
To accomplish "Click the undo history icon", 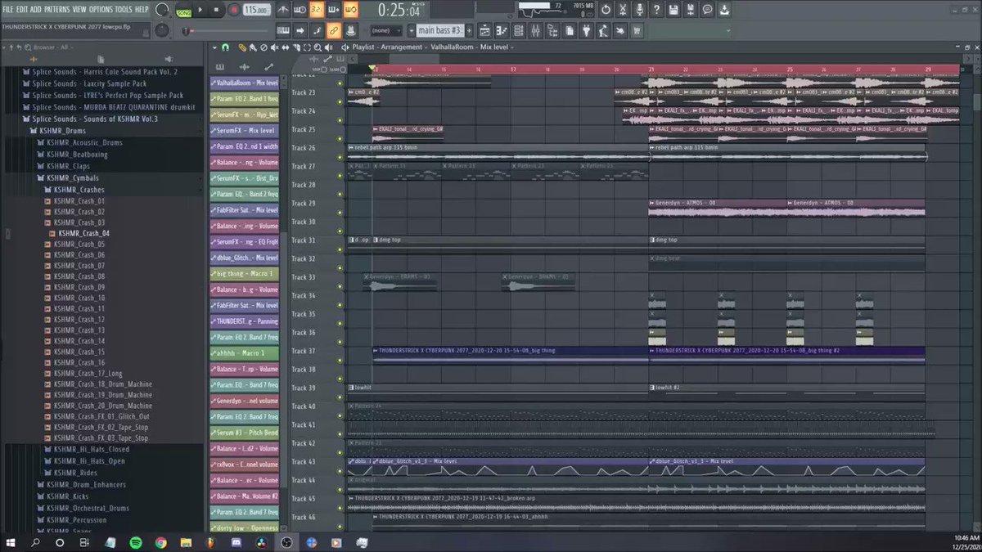I will 606,10.
